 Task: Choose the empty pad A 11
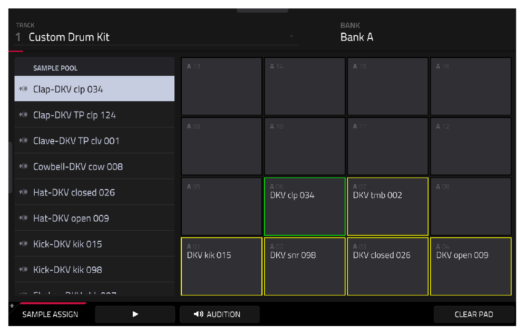pos(388,146)
